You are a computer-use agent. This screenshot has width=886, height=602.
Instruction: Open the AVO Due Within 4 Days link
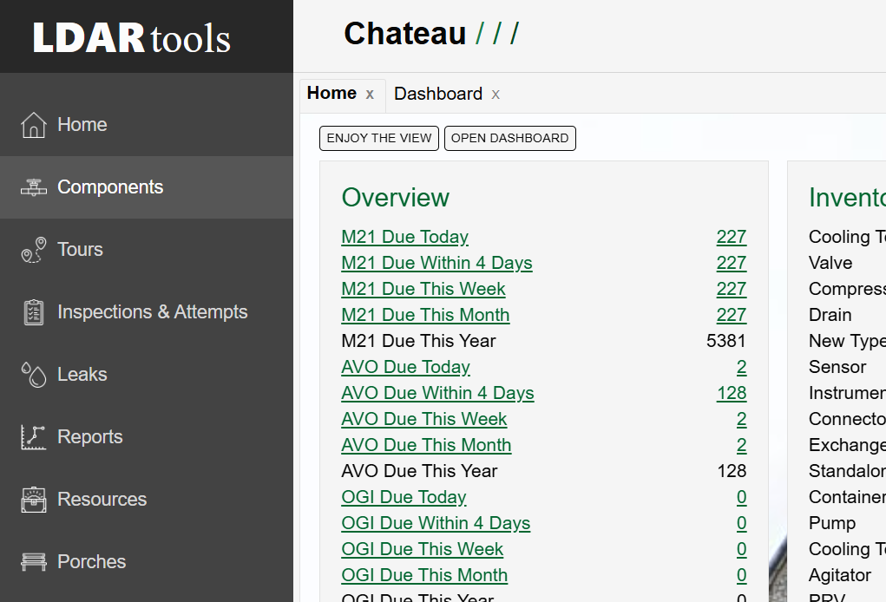[438, 393]
